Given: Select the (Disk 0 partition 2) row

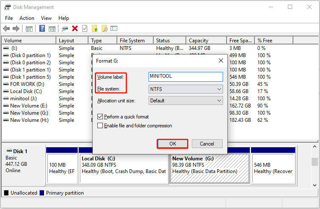Looking at the screenshot, I should (x=30, y=63).
